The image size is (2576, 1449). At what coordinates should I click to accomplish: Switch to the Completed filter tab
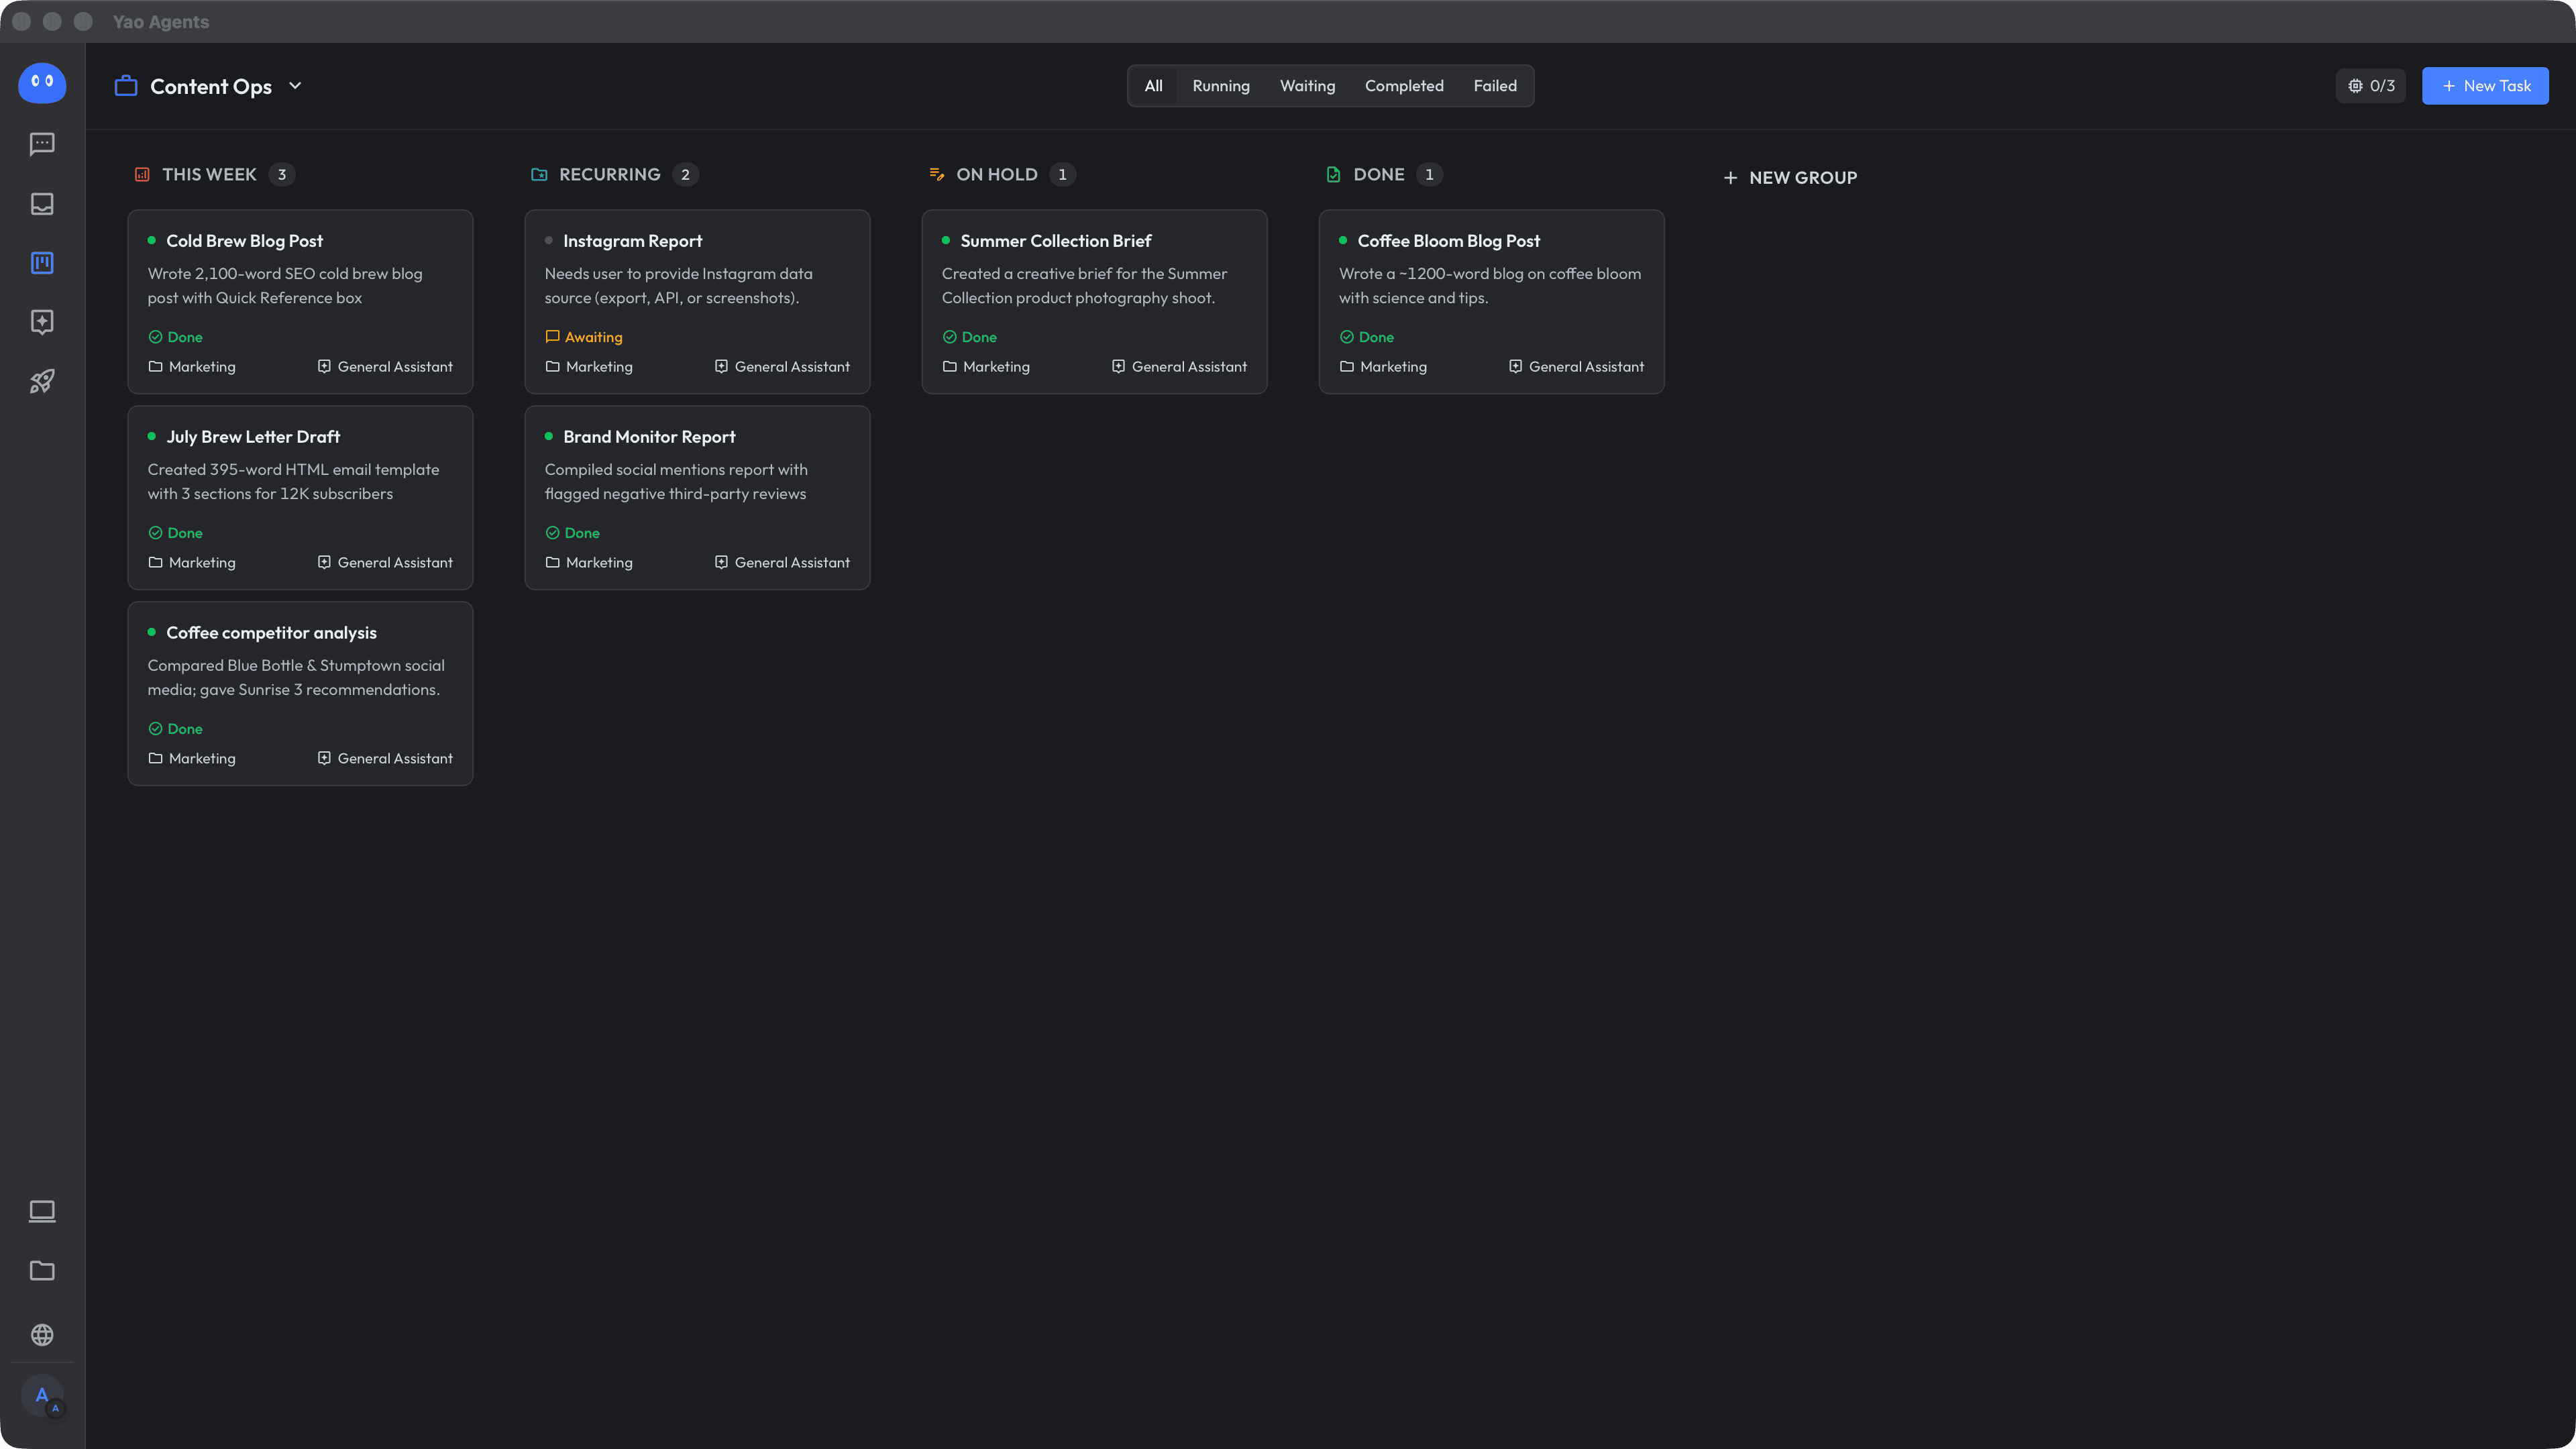1404,86
